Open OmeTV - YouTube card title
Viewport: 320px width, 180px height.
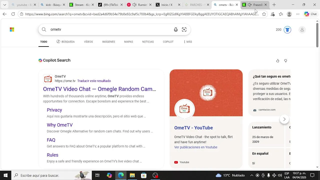click(x=193, y=128)
